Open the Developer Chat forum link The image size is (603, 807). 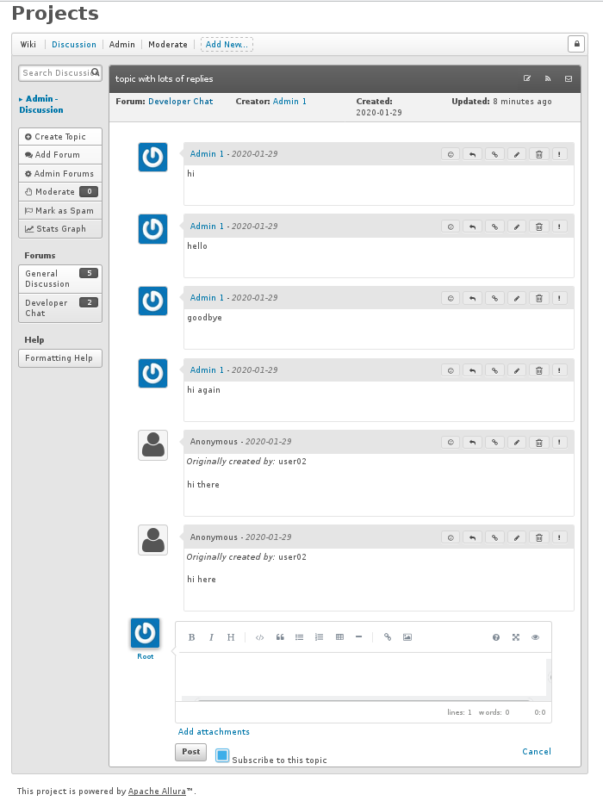[180, 102]
